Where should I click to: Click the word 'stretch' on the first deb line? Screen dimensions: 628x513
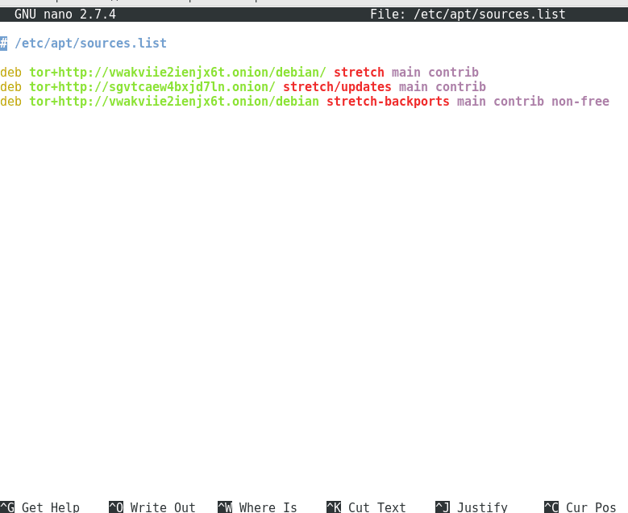point(359,72)
